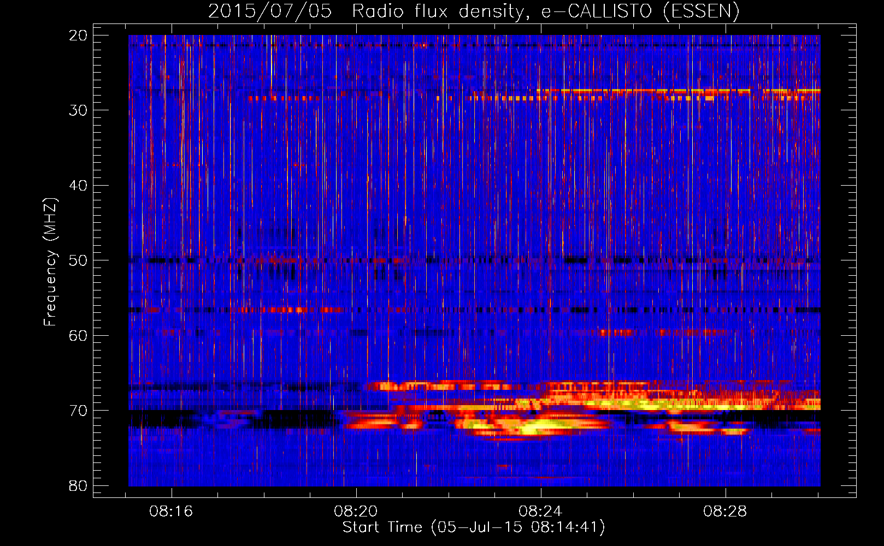The height and width of the screenshot is (546, 884).
Task: Click the 'Start Time (05-Jul-15 08:14:41)' label
Action: point(474,527)
